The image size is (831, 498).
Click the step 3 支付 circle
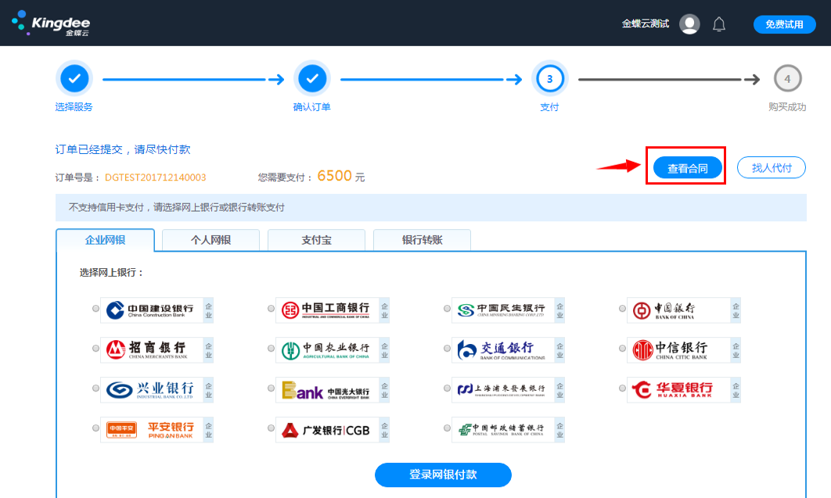coord(549,79)
